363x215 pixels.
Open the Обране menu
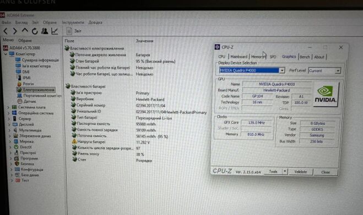pyautogui.click(x=50, y=23)
